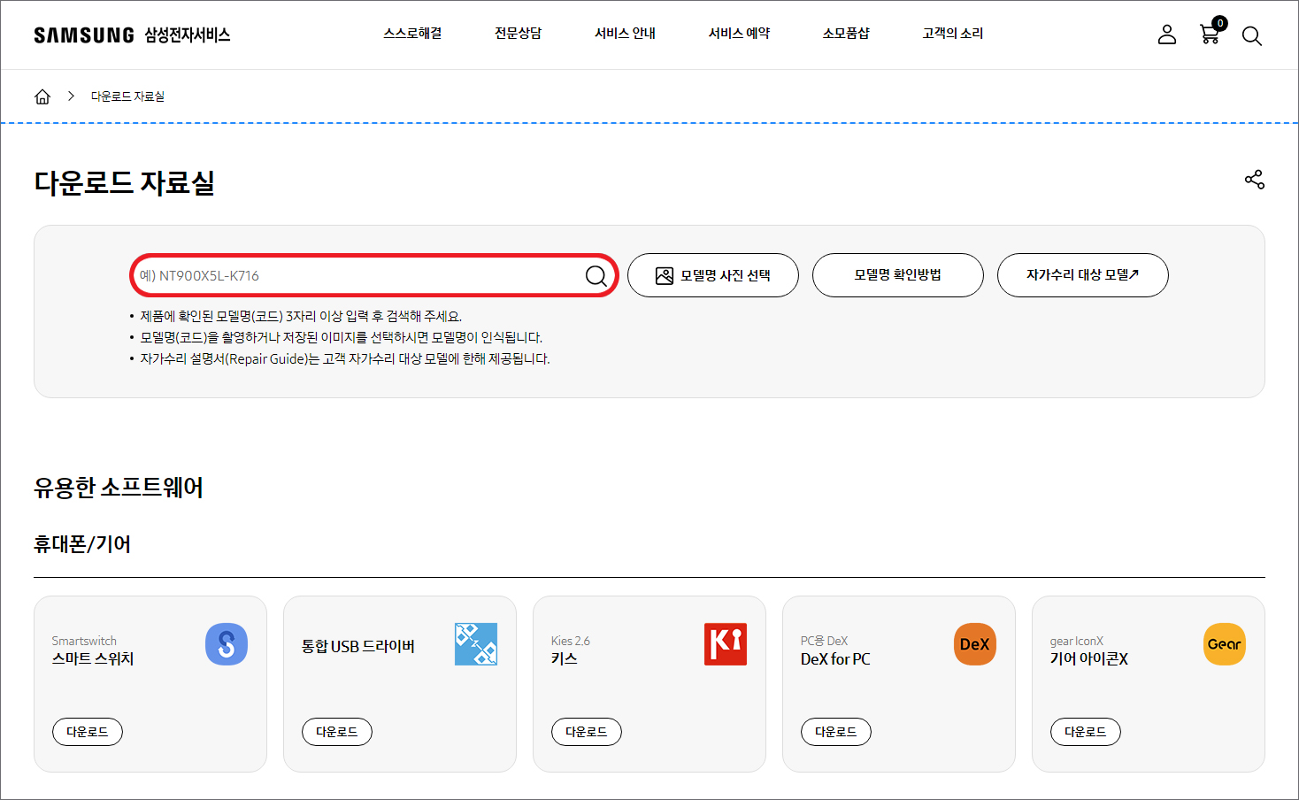Click the DeX for PC card title
1299x800 pixels.
point(835,658)
